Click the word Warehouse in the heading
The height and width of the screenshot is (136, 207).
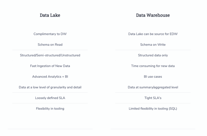158,15
